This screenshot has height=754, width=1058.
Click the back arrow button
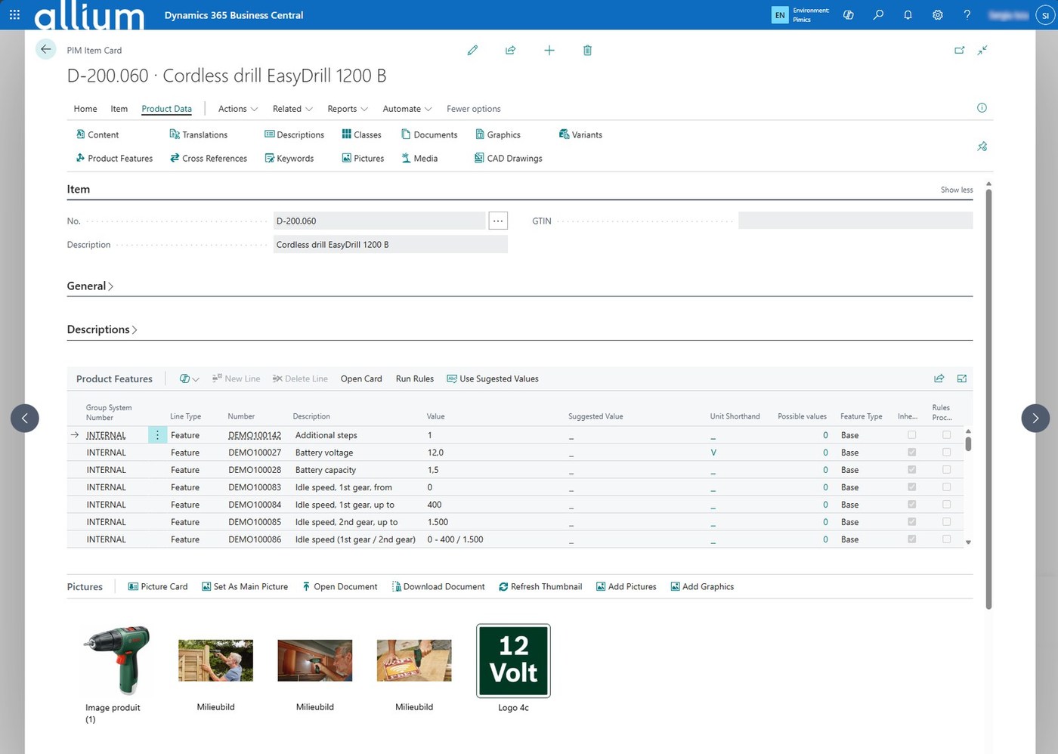[x=46, y=50]
